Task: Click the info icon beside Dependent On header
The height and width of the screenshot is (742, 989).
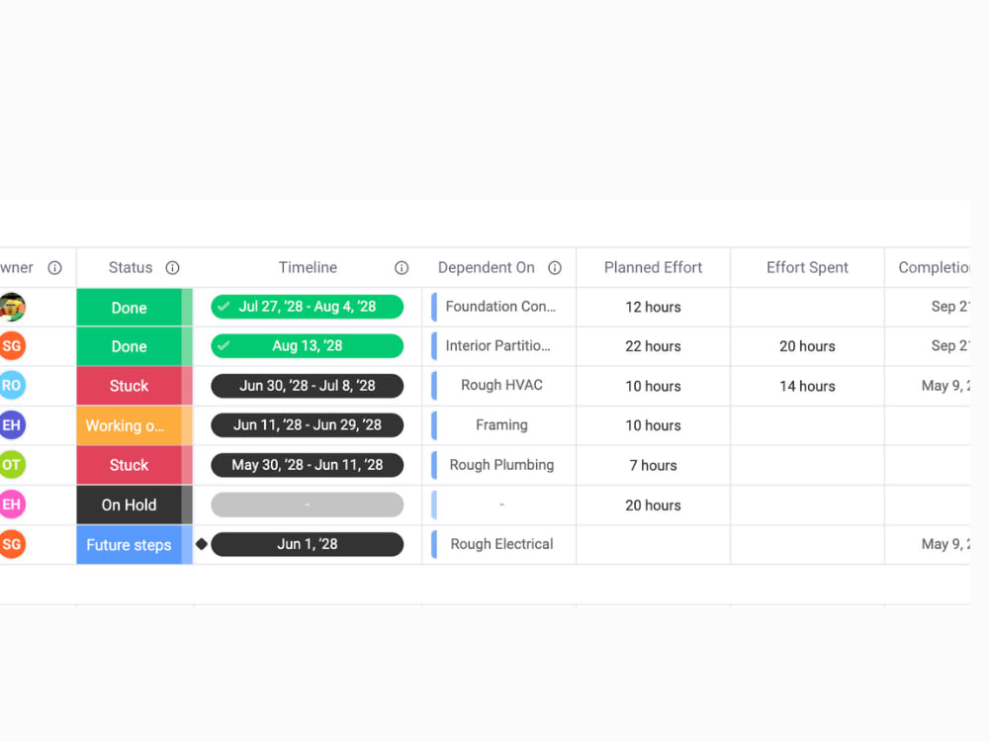Action: 555,267
